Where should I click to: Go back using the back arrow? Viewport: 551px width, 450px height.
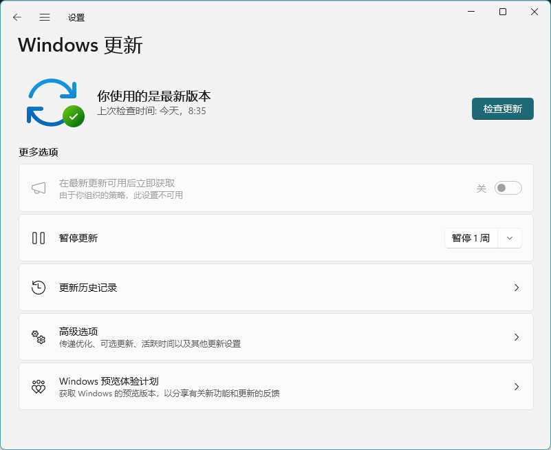click(x=17, y=17)
